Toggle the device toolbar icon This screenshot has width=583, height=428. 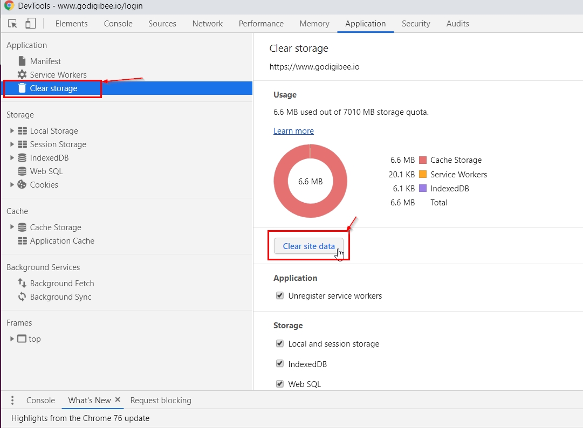tap(30, 24)
